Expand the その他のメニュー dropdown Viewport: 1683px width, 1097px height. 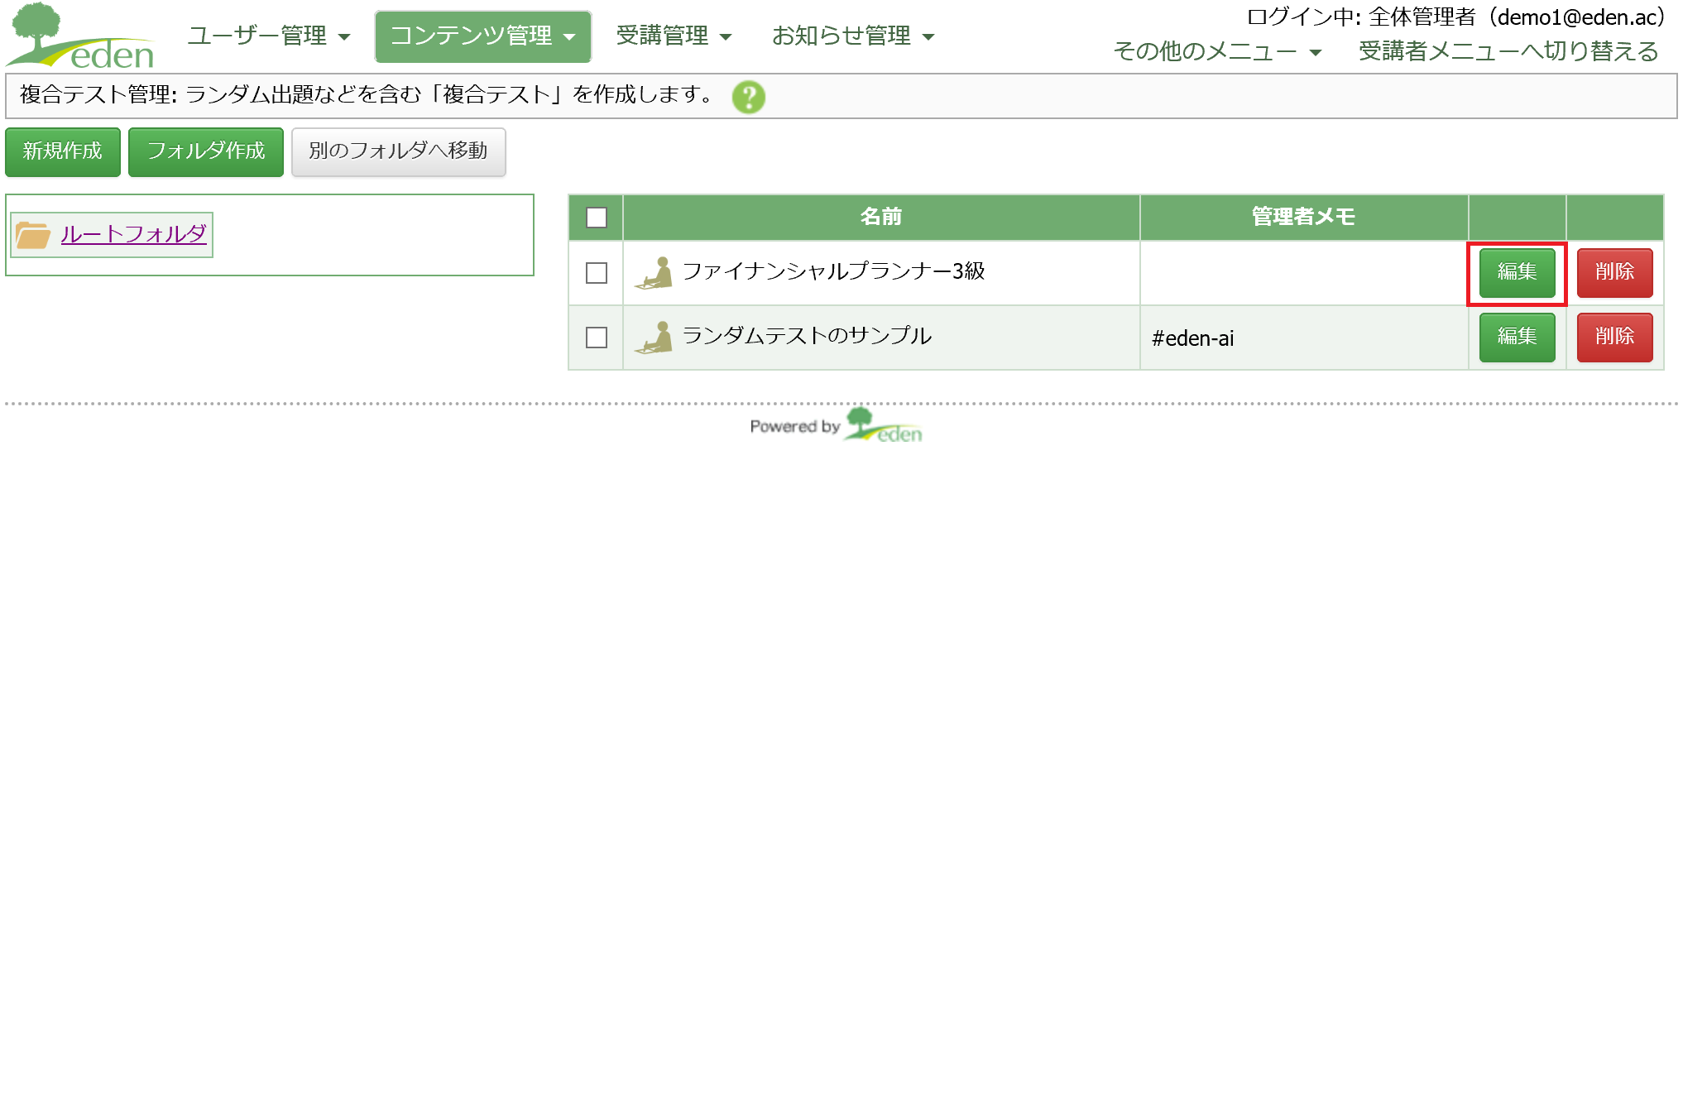1217,51
